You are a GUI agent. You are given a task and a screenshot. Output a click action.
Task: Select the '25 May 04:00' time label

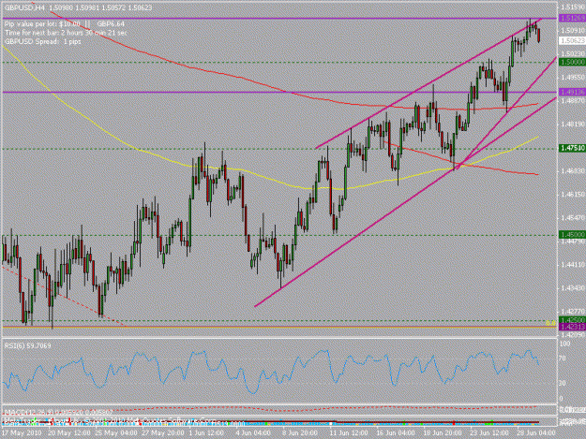pyautogui.click(x=116, y=433)
